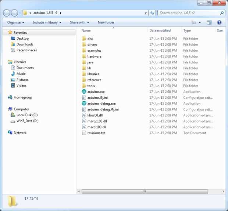Sort by the Size column header
The image size is (228, 211).
click(x=220, y=30)
